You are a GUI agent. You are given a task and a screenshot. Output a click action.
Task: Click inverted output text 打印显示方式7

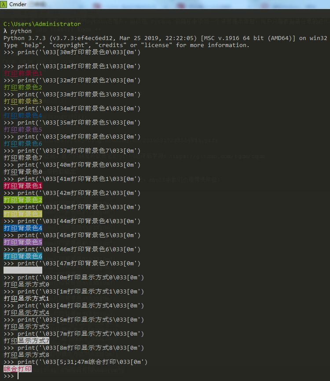pyautogui.click(x=26, y=341)
